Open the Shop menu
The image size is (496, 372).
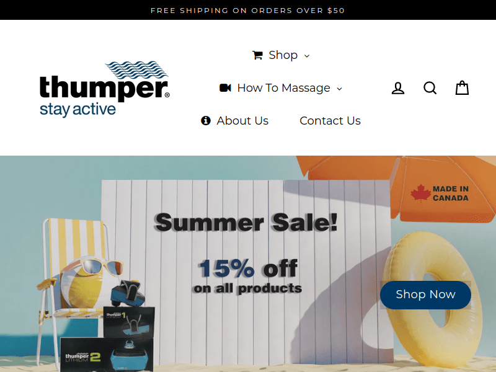coord(281,55)
